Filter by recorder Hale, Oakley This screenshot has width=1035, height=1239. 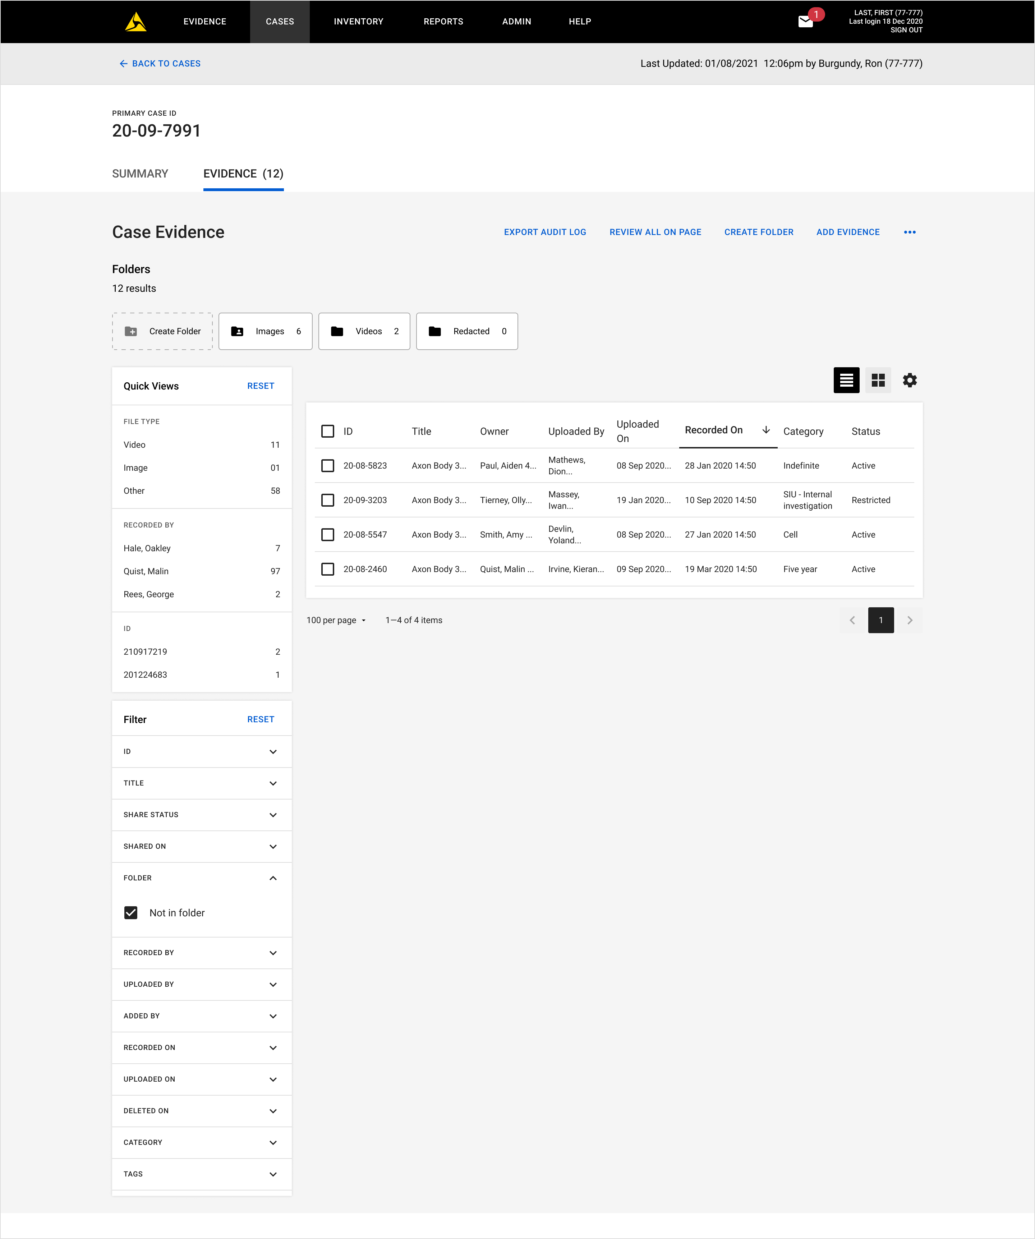pyautogui.click(x=202, y=549)
